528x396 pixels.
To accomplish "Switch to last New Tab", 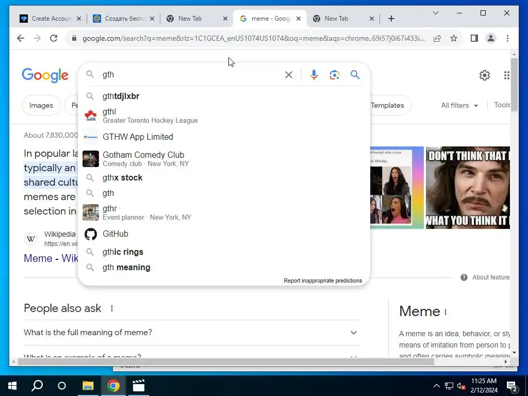I will 342,19.
